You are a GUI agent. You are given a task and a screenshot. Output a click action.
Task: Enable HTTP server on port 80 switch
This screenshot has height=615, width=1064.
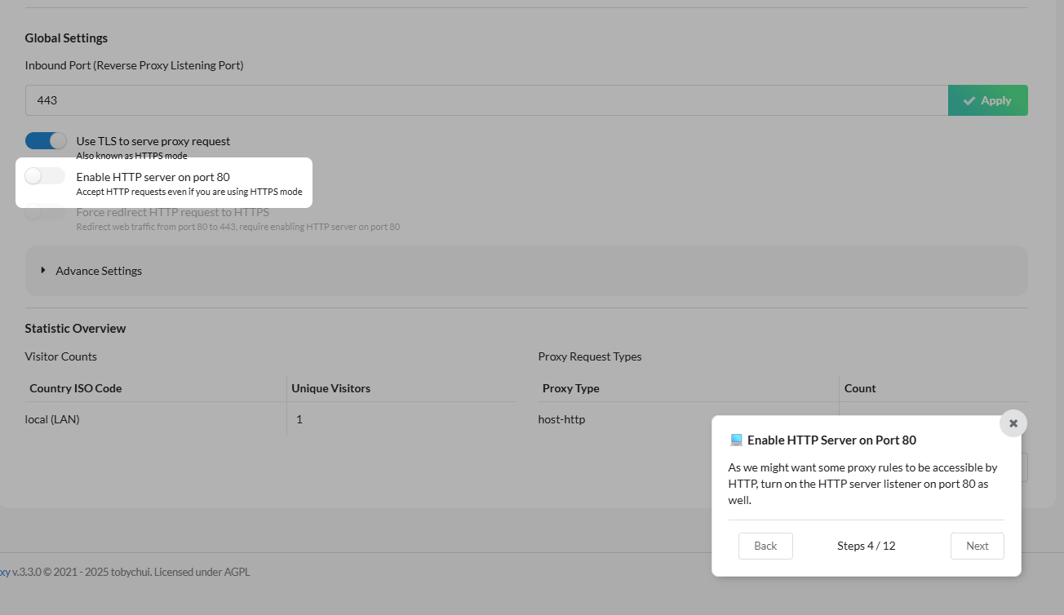[45, 176]
